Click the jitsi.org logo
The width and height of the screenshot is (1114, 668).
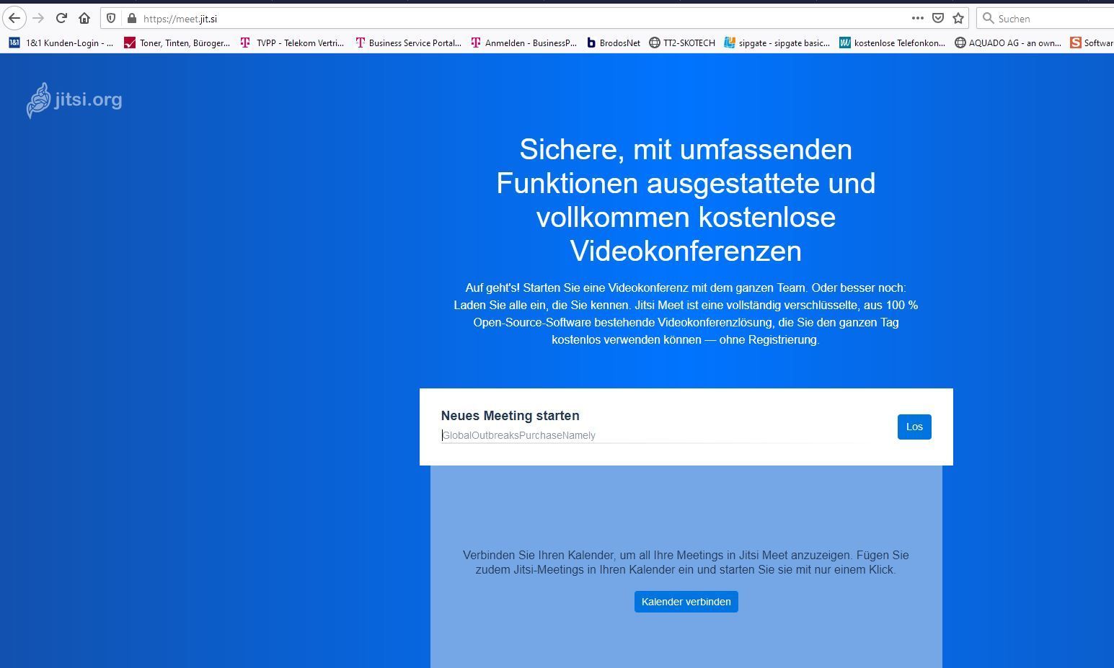[74, 100]
